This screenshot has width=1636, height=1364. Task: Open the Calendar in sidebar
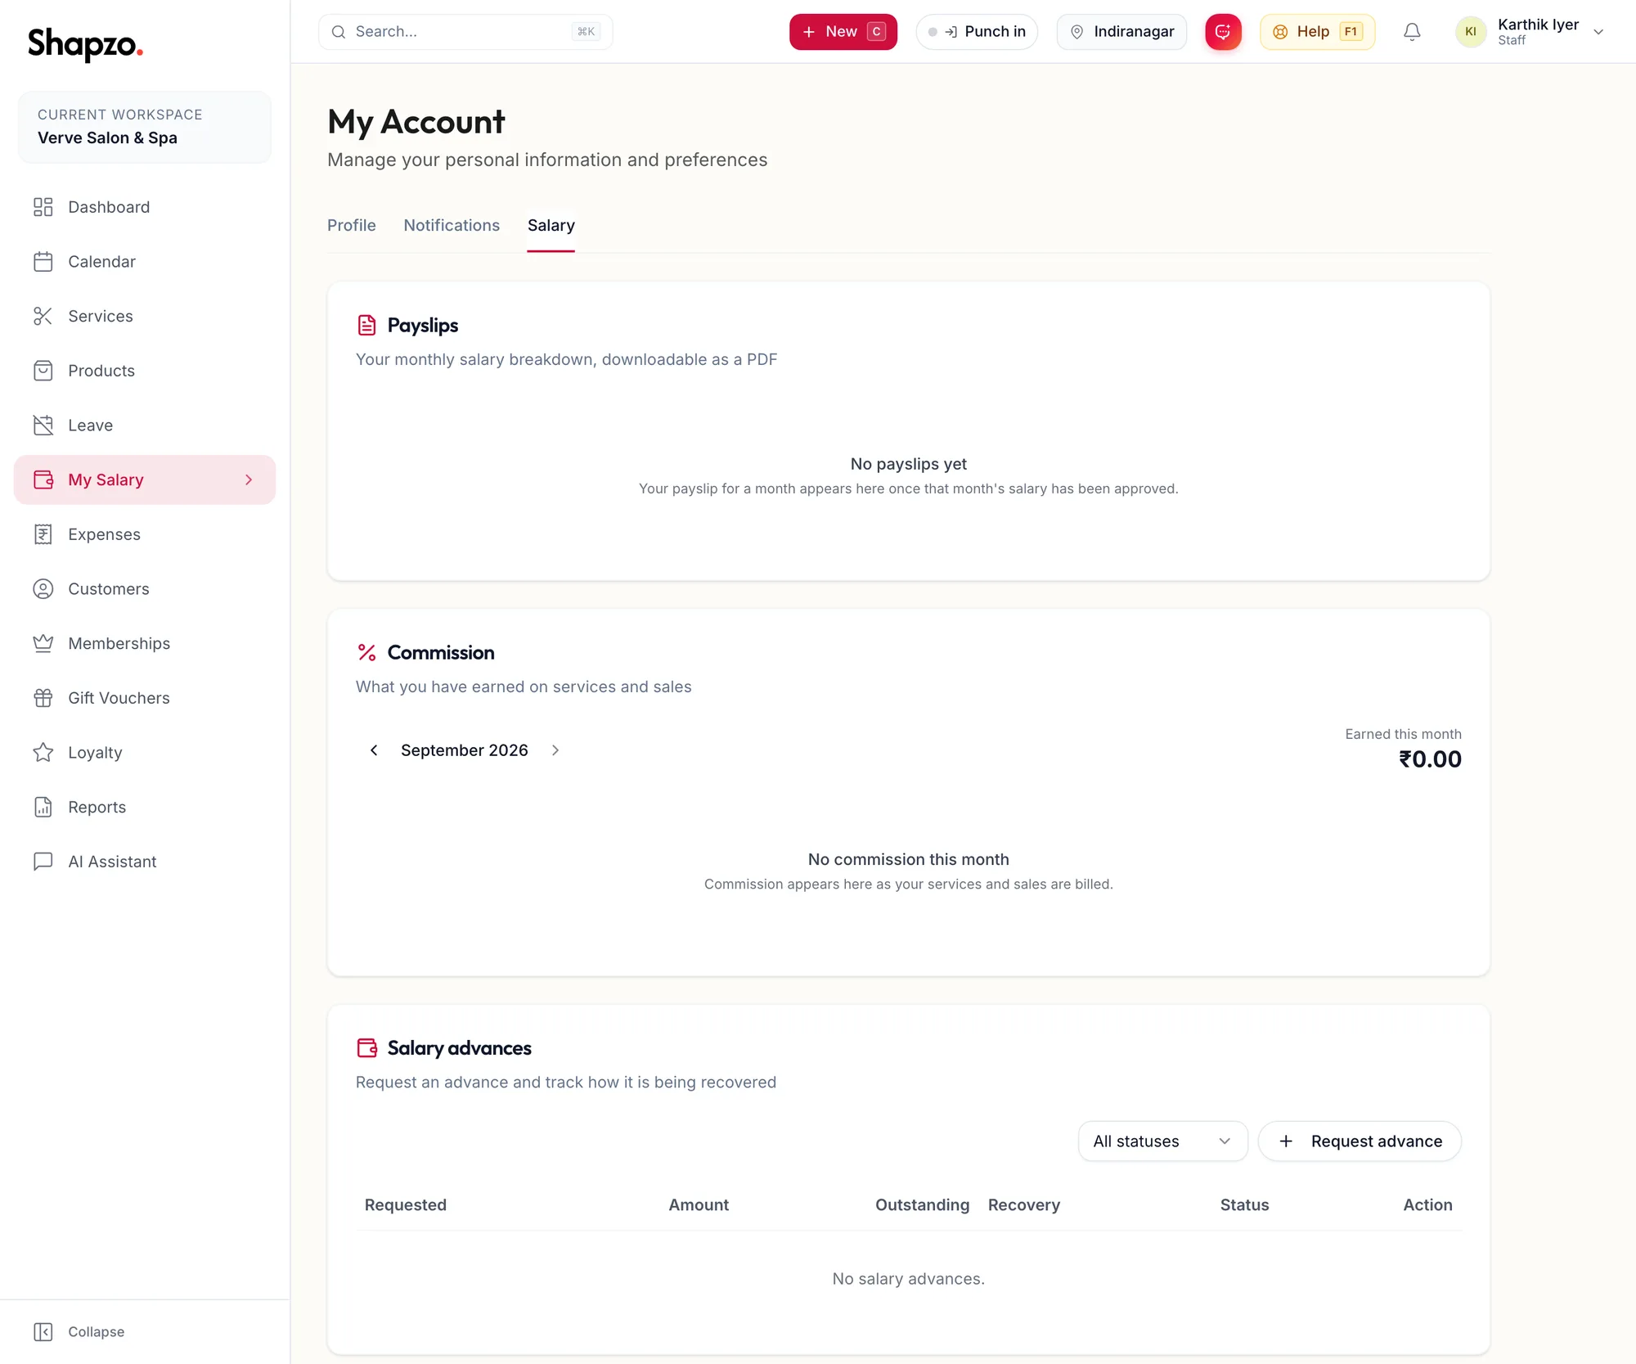145,262
